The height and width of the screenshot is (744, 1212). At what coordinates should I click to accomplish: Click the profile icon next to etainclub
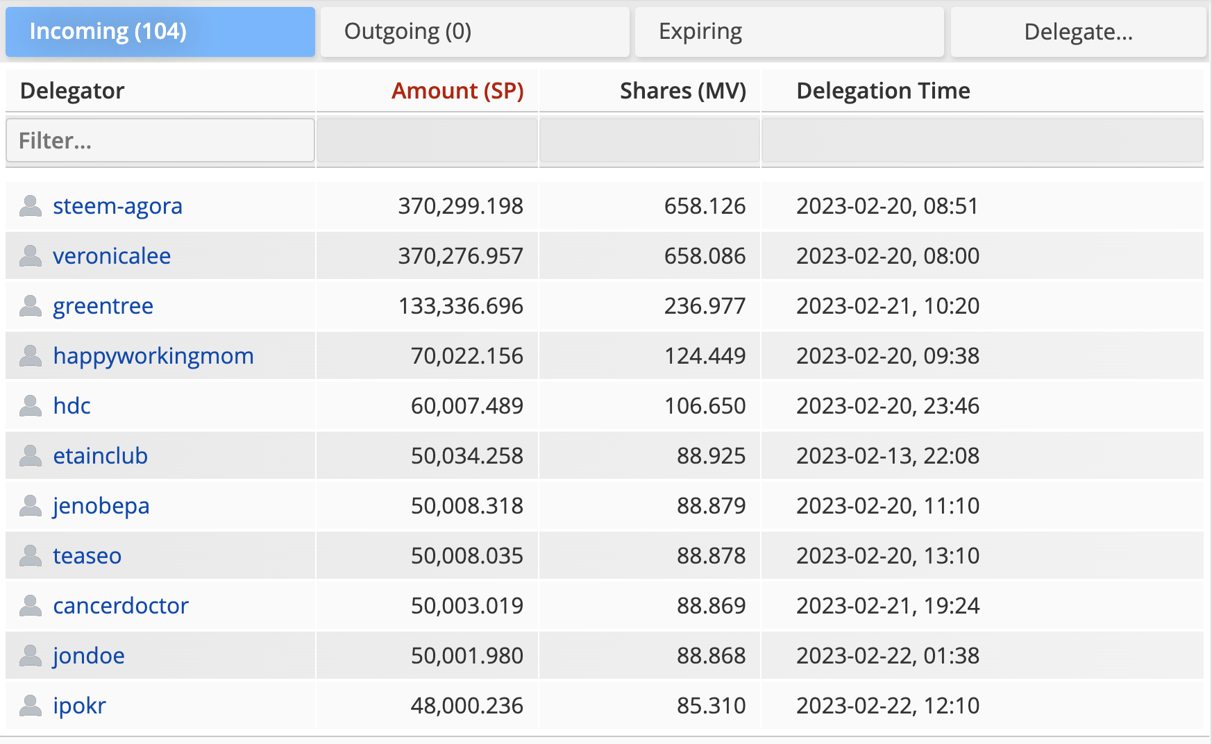(31, 456)
